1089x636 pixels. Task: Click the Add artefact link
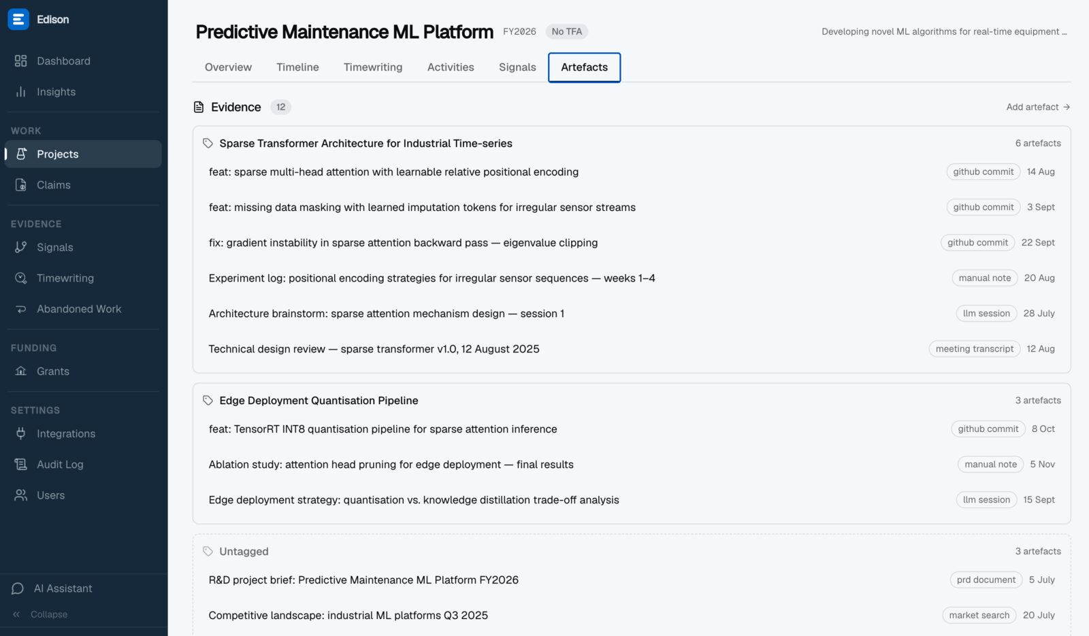click(x=1038, y=107)
